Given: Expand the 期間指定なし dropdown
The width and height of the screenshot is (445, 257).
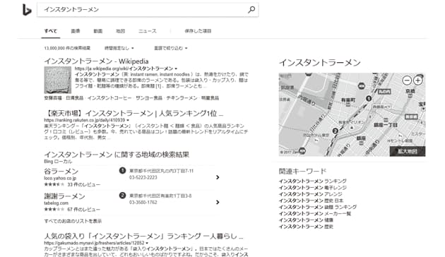Looking at the screenshot, I should (x=119, y=48).
